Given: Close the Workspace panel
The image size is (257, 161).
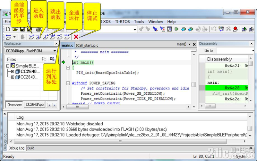Looking at the screenshot, I should pyautogui.click(x=56, y=44).
